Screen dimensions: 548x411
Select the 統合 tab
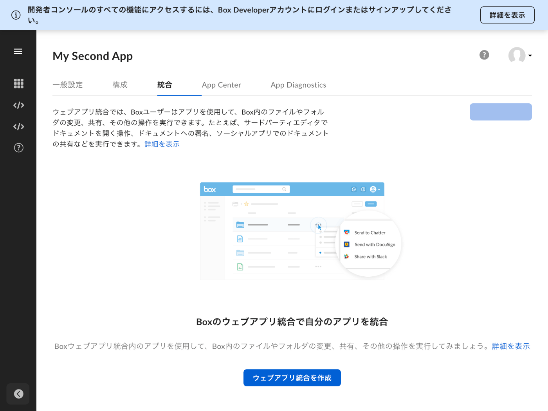[x=165, y=85]
